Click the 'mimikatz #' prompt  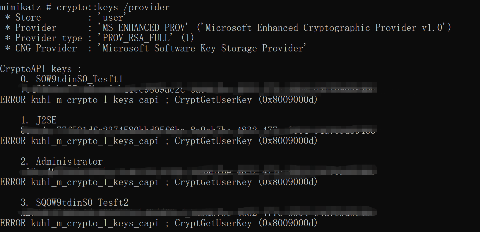coord(26,7)
